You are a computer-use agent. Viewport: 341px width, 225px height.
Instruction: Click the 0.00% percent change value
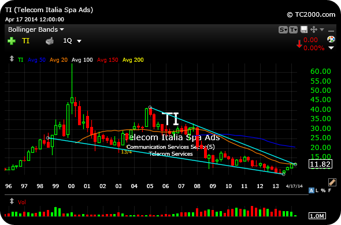(x=314, y=48)
